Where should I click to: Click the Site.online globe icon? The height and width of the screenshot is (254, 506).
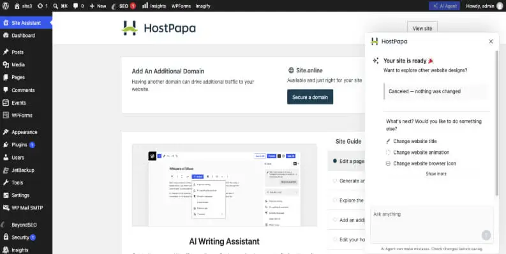pyautogui.click(x=291, y=70)
